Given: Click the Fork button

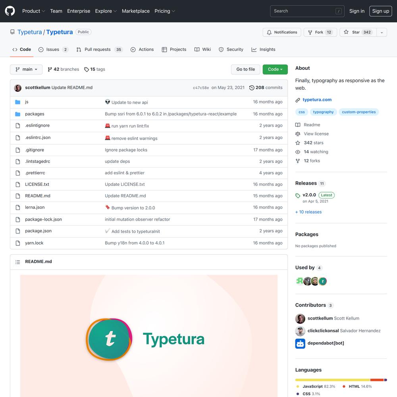Looking at the screenshot, I should click(320, 33).
